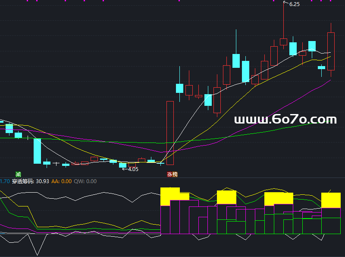345x257 pixels.
Task: Click the gray QW: 0.00 readout
Action: (85, 181)
